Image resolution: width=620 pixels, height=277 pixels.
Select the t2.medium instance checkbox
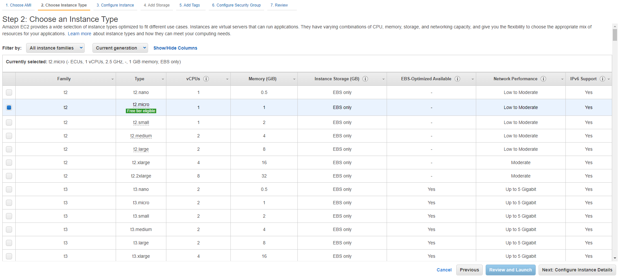click(x=9, y=136)
